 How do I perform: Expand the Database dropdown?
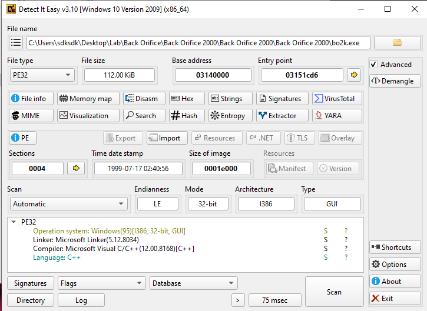pos(193,283)
